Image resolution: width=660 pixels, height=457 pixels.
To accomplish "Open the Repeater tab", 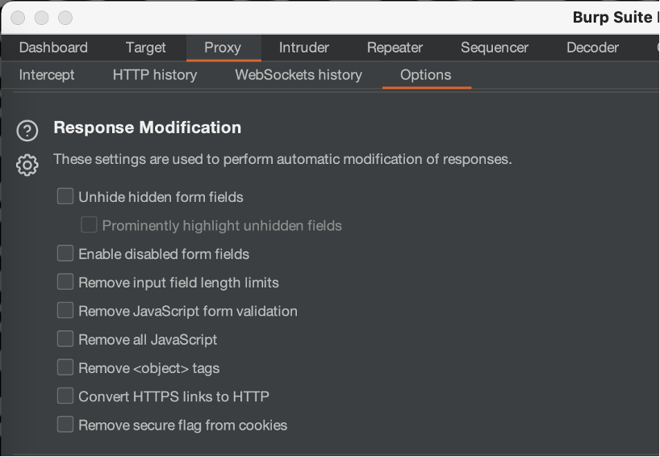I will [x=395, y=48].
